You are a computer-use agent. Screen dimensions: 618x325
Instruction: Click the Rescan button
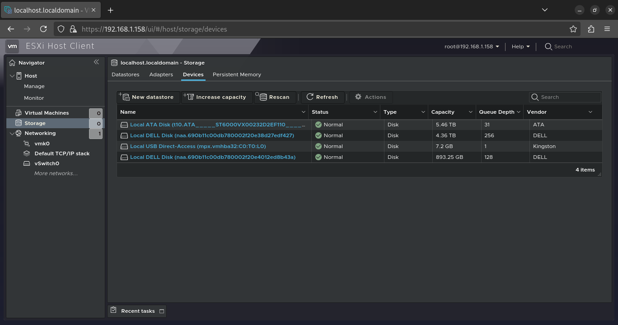pos(275,97)
